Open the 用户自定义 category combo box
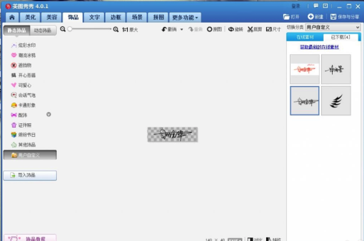The width and height of the screenshot is (364, 241). 333,28
